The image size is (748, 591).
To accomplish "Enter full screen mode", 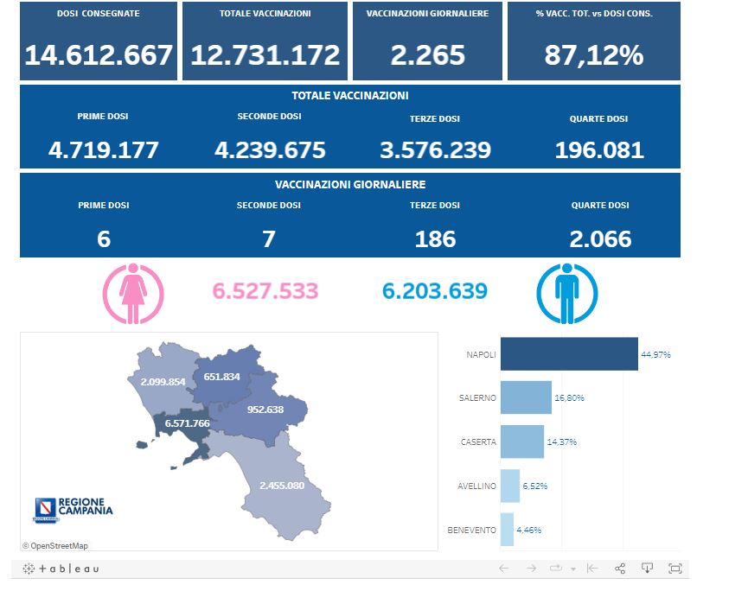I will (675, 569).
